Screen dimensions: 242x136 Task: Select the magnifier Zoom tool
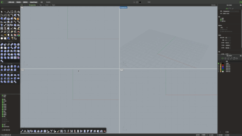coord(2,32)
